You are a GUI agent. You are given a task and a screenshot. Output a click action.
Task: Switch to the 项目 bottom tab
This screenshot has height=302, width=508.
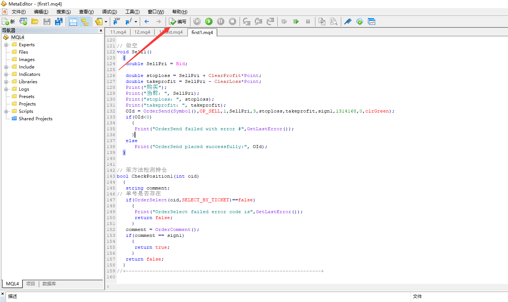tap(31, 284)
